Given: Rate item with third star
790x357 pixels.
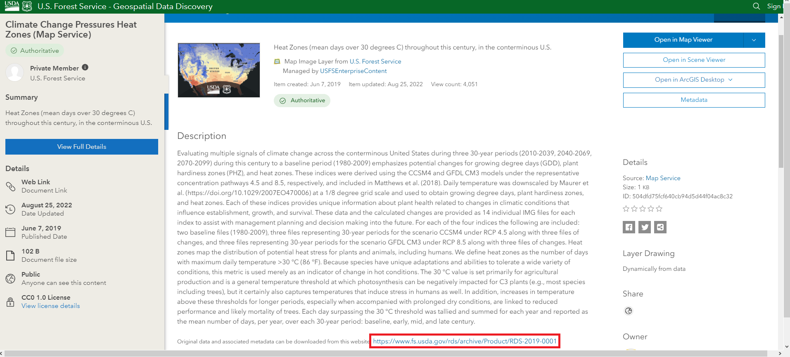Looking at the screenshot, I should tap(643, 209).
